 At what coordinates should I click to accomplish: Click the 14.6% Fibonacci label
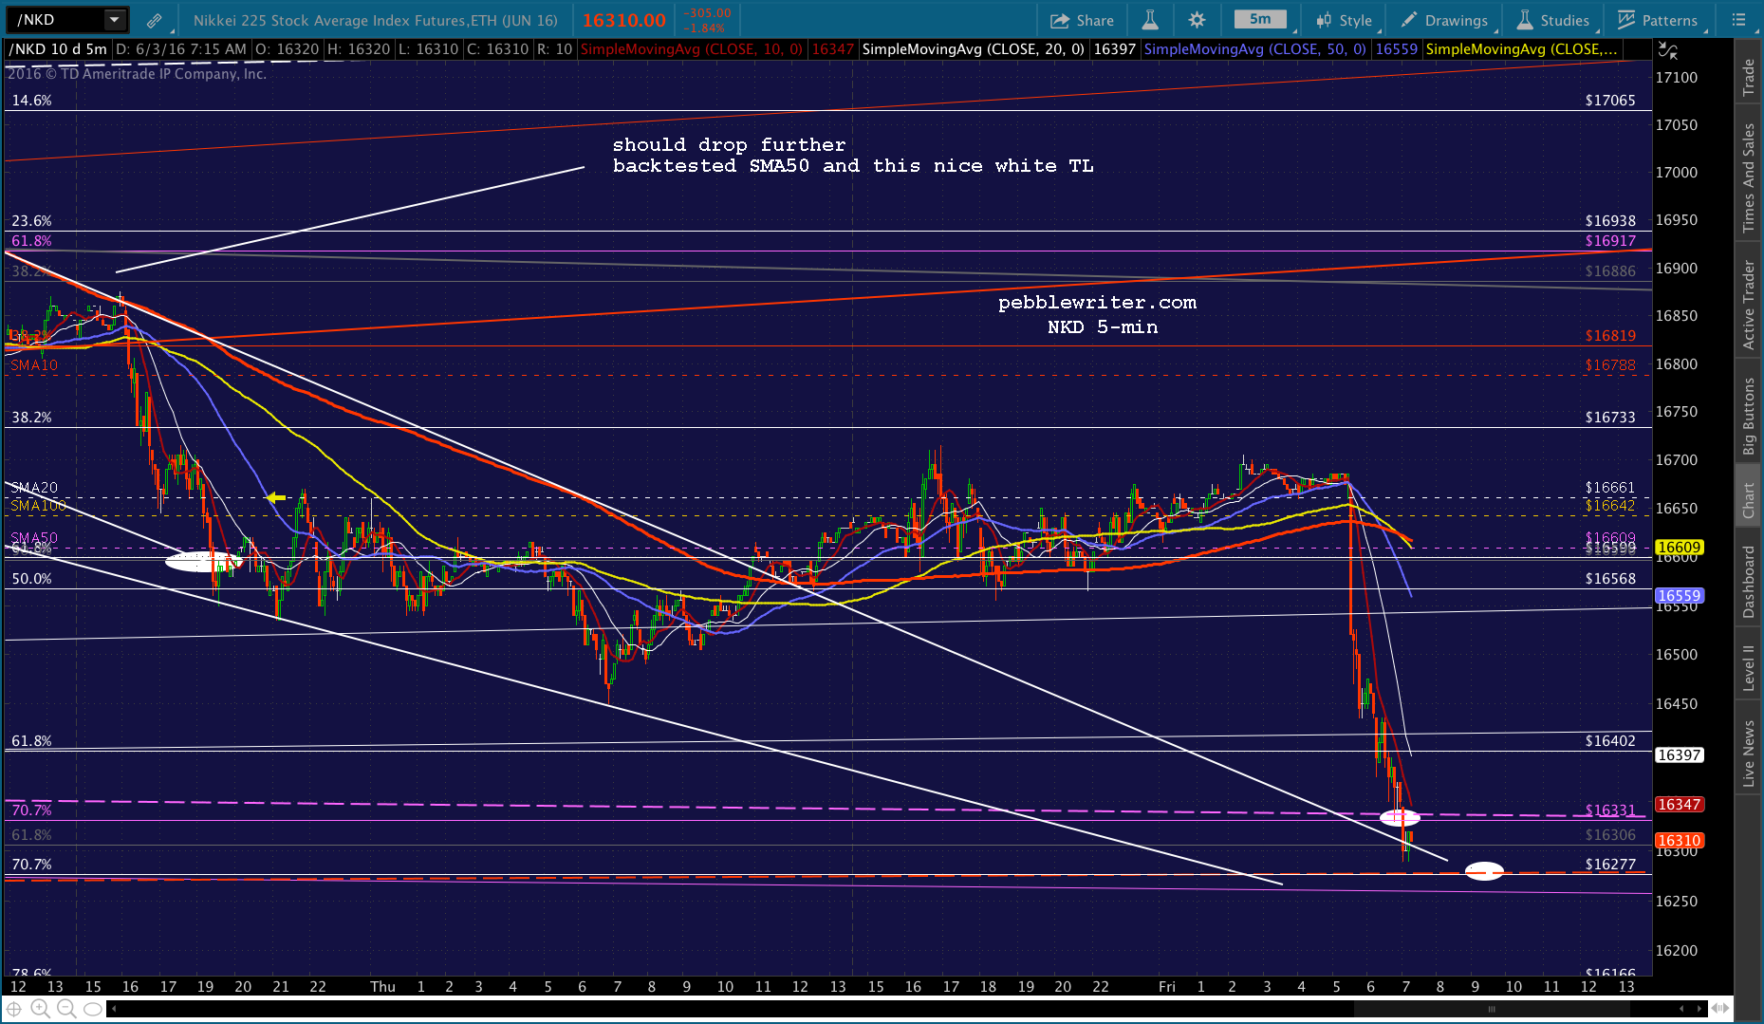[x=31, y=101]
